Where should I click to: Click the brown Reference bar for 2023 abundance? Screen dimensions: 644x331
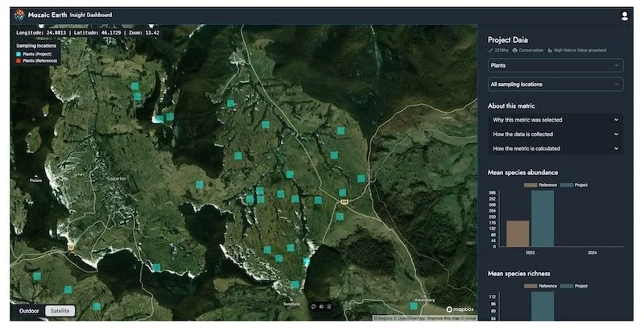(518, 234)
